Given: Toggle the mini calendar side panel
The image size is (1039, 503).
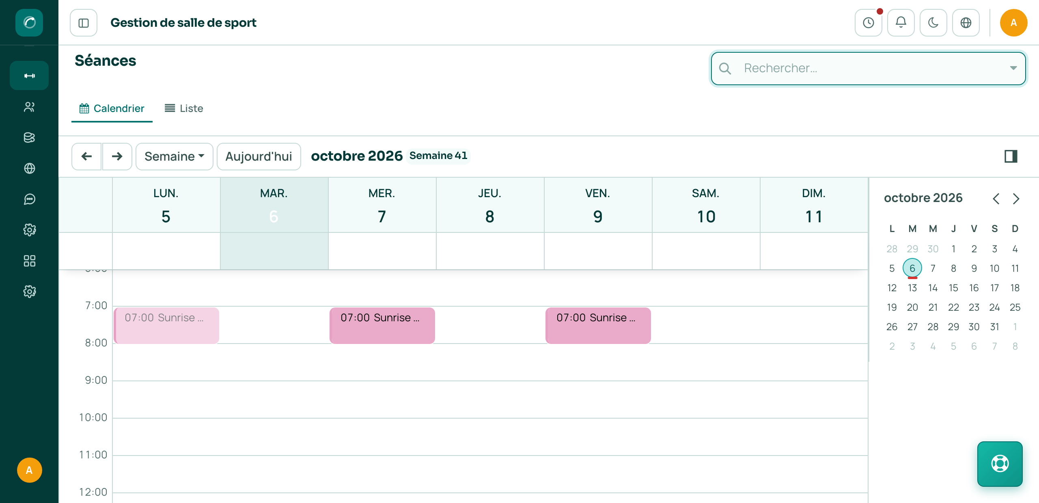Looking at the screenshot, I should pyautogui.click(x=1011, y=156).
